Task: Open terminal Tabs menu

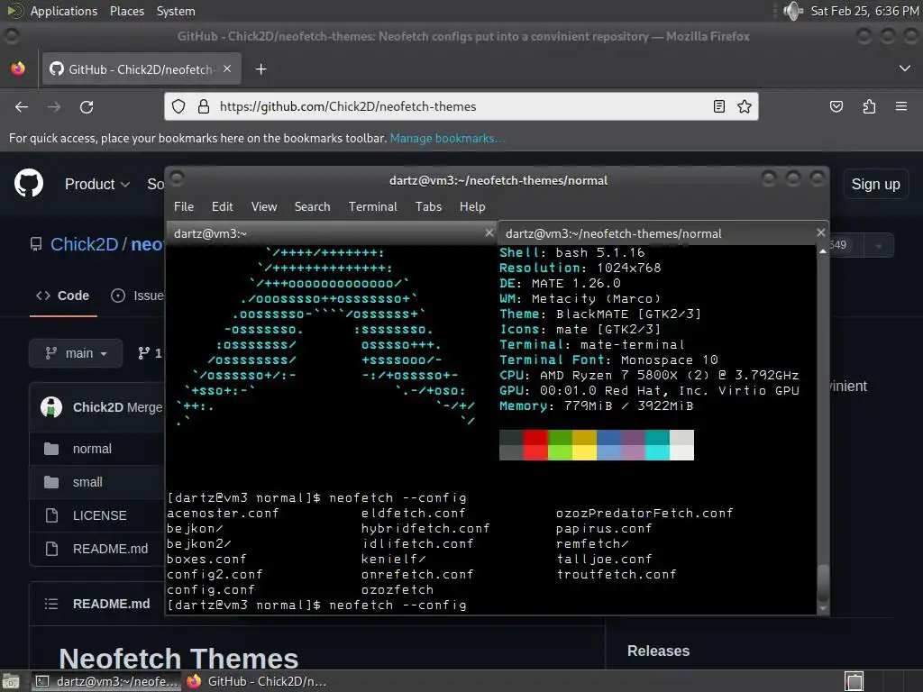Action: pyautogui.click(x=428, y=206)
